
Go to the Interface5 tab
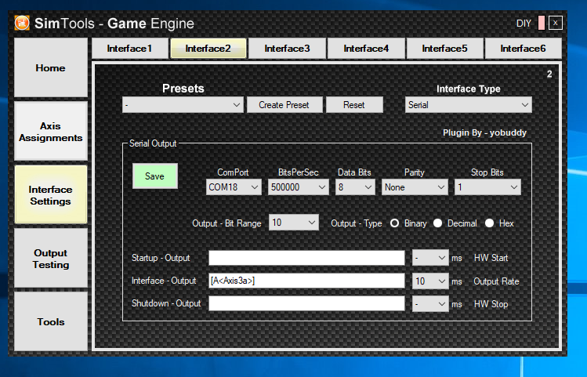[444, 49]
